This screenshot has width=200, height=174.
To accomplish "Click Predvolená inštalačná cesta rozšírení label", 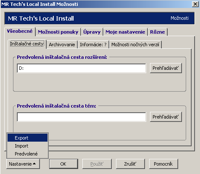I will click(62, 57).
